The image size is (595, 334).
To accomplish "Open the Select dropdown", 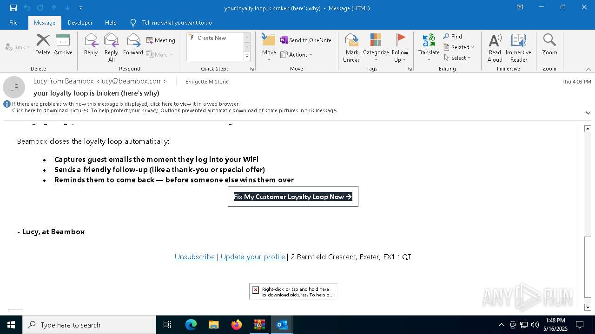I will pos(457,58).
